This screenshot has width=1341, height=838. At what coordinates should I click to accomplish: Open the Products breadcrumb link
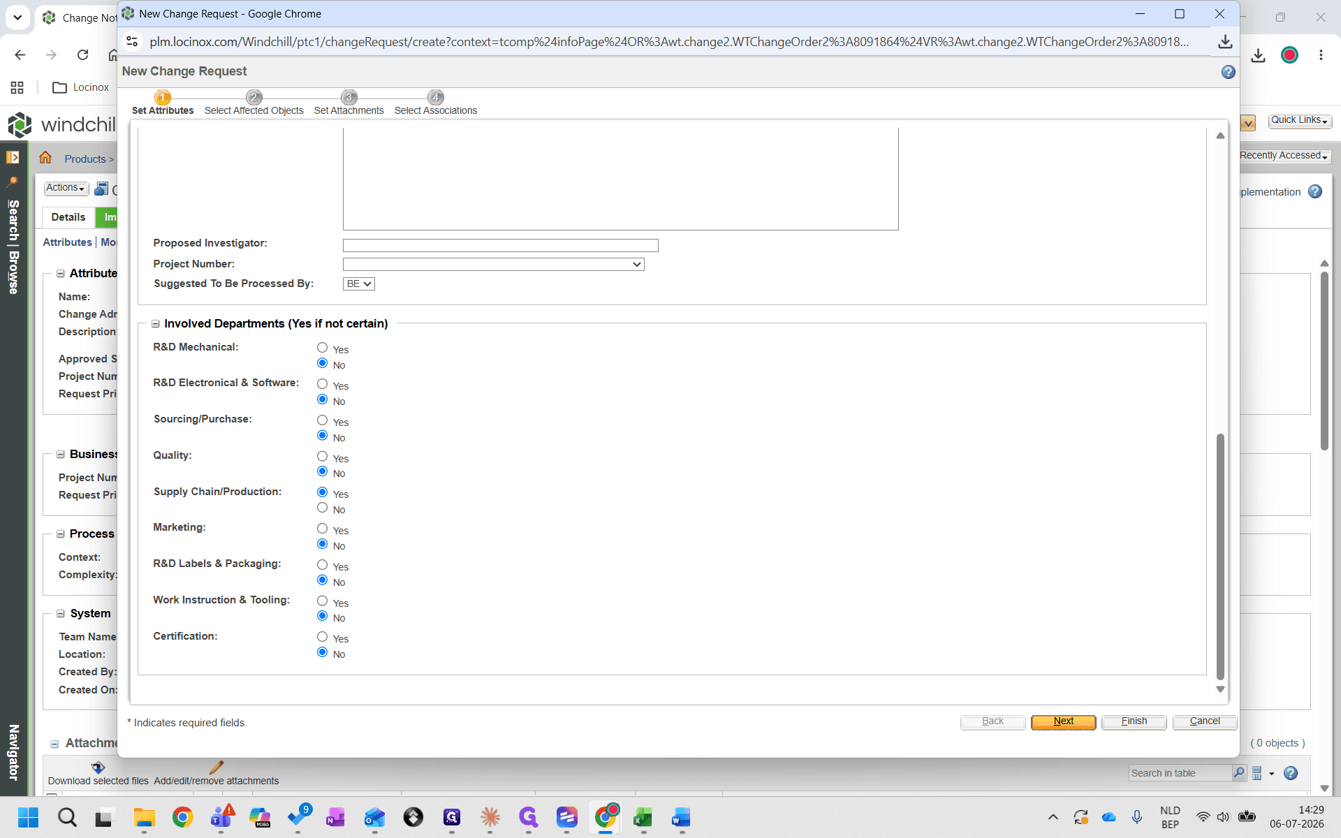coord(85,159)
